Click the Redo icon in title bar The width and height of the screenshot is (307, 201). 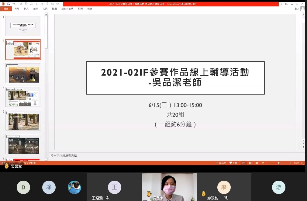(x=21, y=4)
